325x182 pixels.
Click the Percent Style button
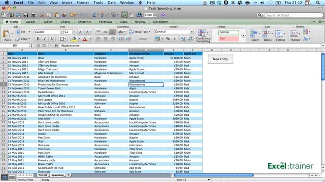(168, 39)
